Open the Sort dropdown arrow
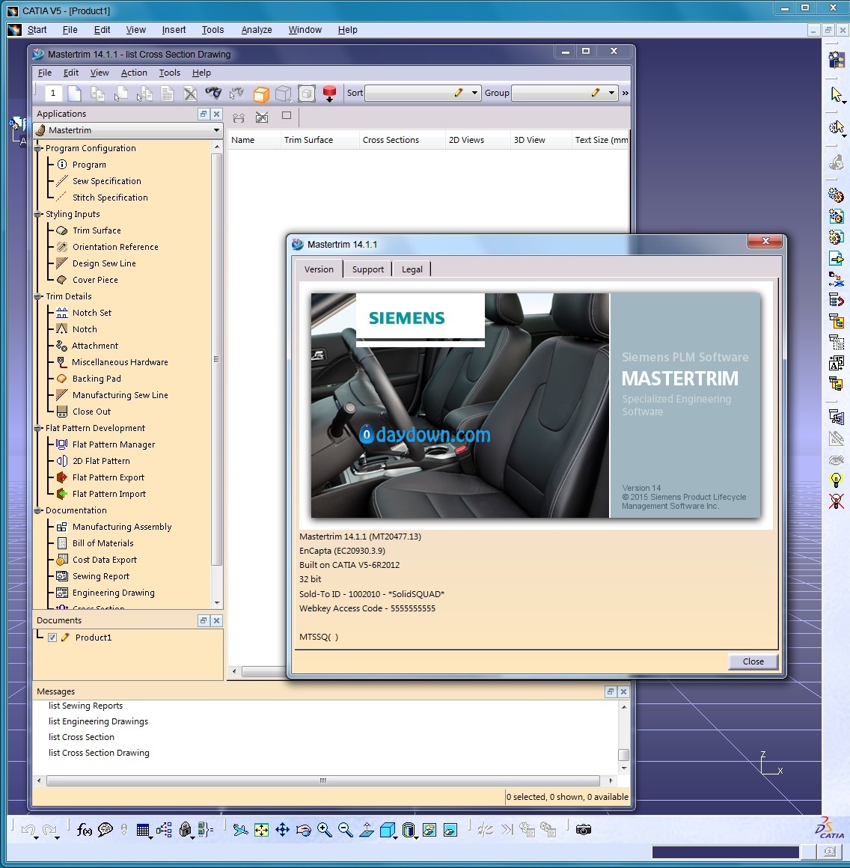The height and width of the screenshot is (868, 850). tap(474, 93)
